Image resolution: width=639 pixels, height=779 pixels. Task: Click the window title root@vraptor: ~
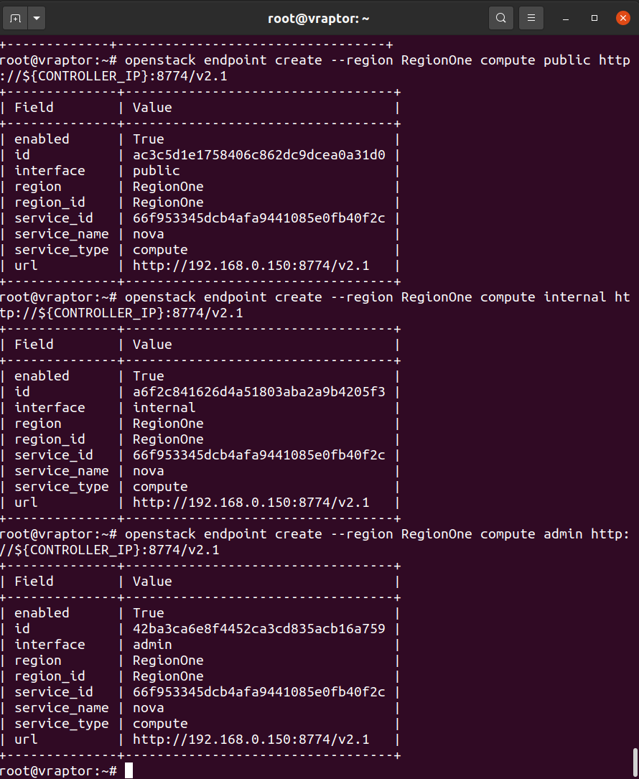point(319,19)
